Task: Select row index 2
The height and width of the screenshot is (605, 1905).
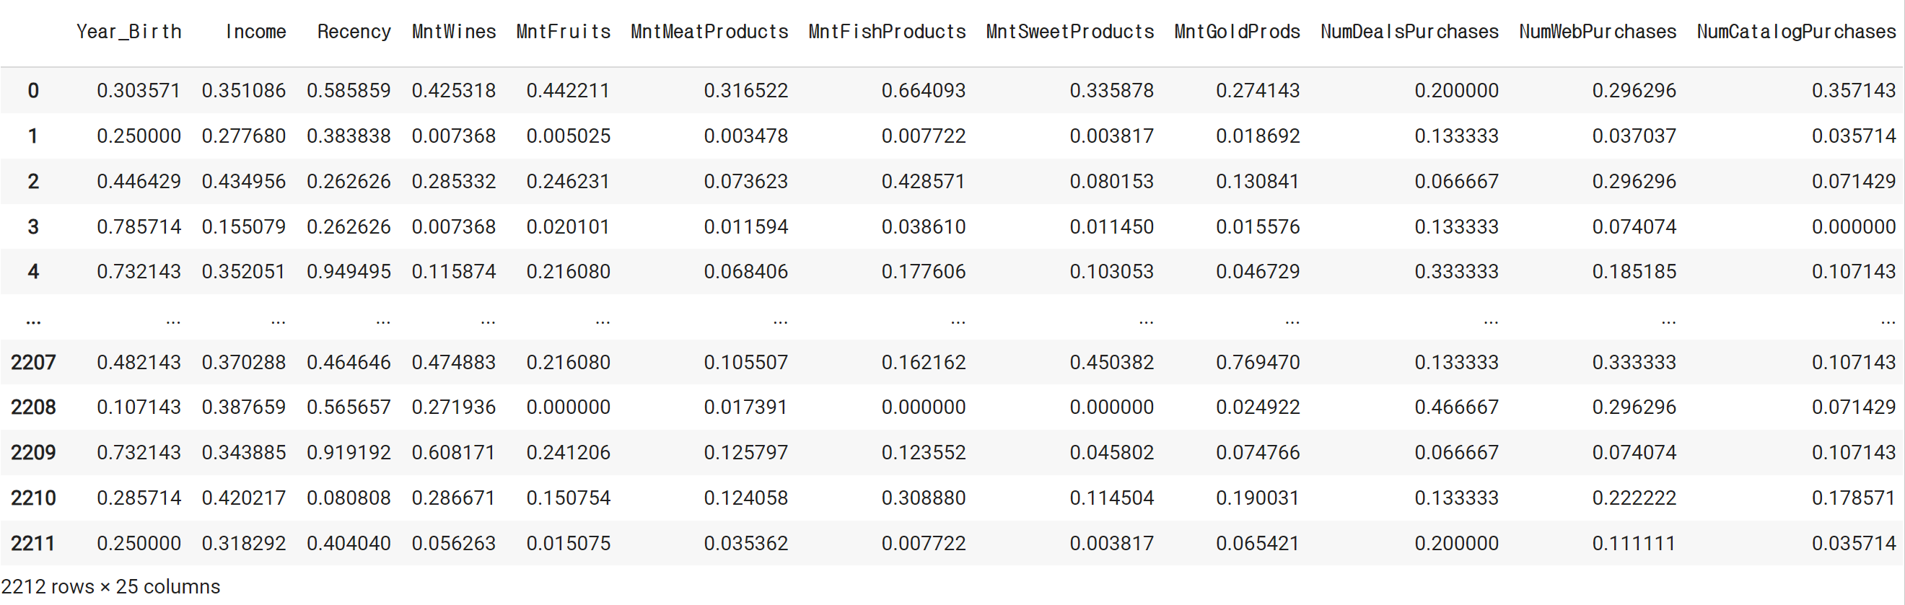Action: 33,181
